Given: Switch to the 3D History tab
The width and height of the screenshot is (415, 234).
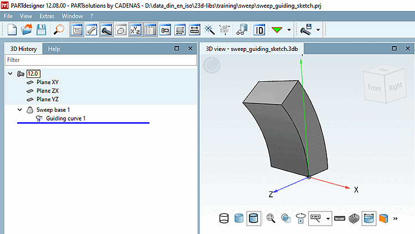Looking at the screenshot, I should click(24, 49).
